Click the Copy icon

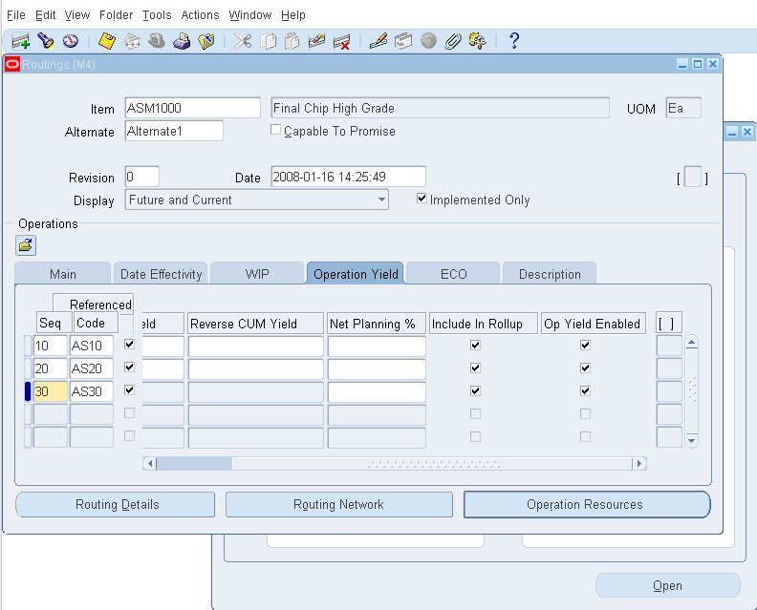coord(268,41)
